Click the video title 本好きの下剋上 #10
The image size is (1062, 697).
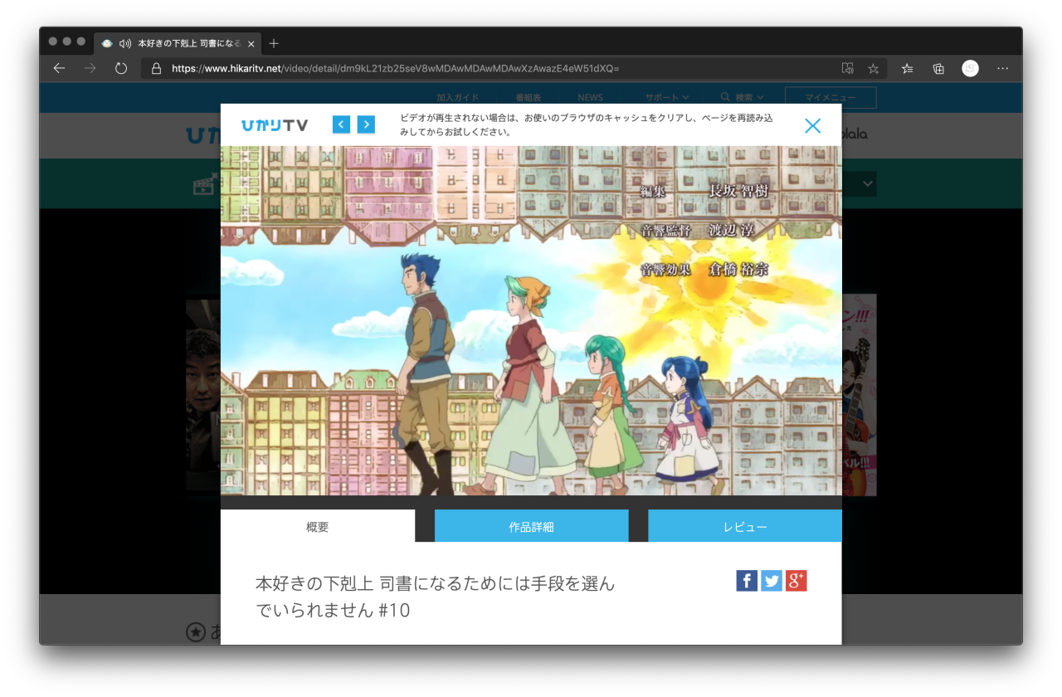[436, 597]
